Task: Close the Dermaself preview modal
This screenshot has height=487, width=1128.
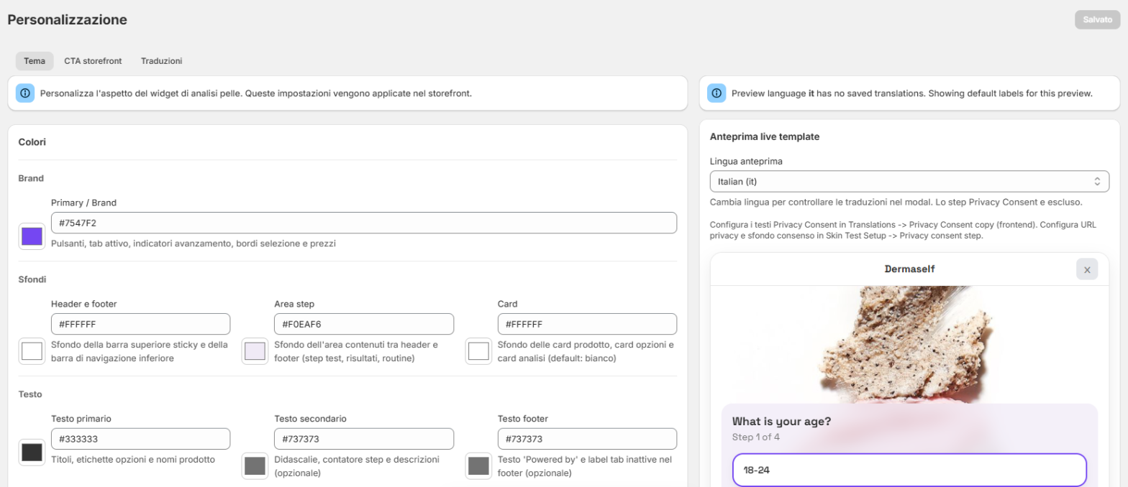Action: tap(1087, 269)
